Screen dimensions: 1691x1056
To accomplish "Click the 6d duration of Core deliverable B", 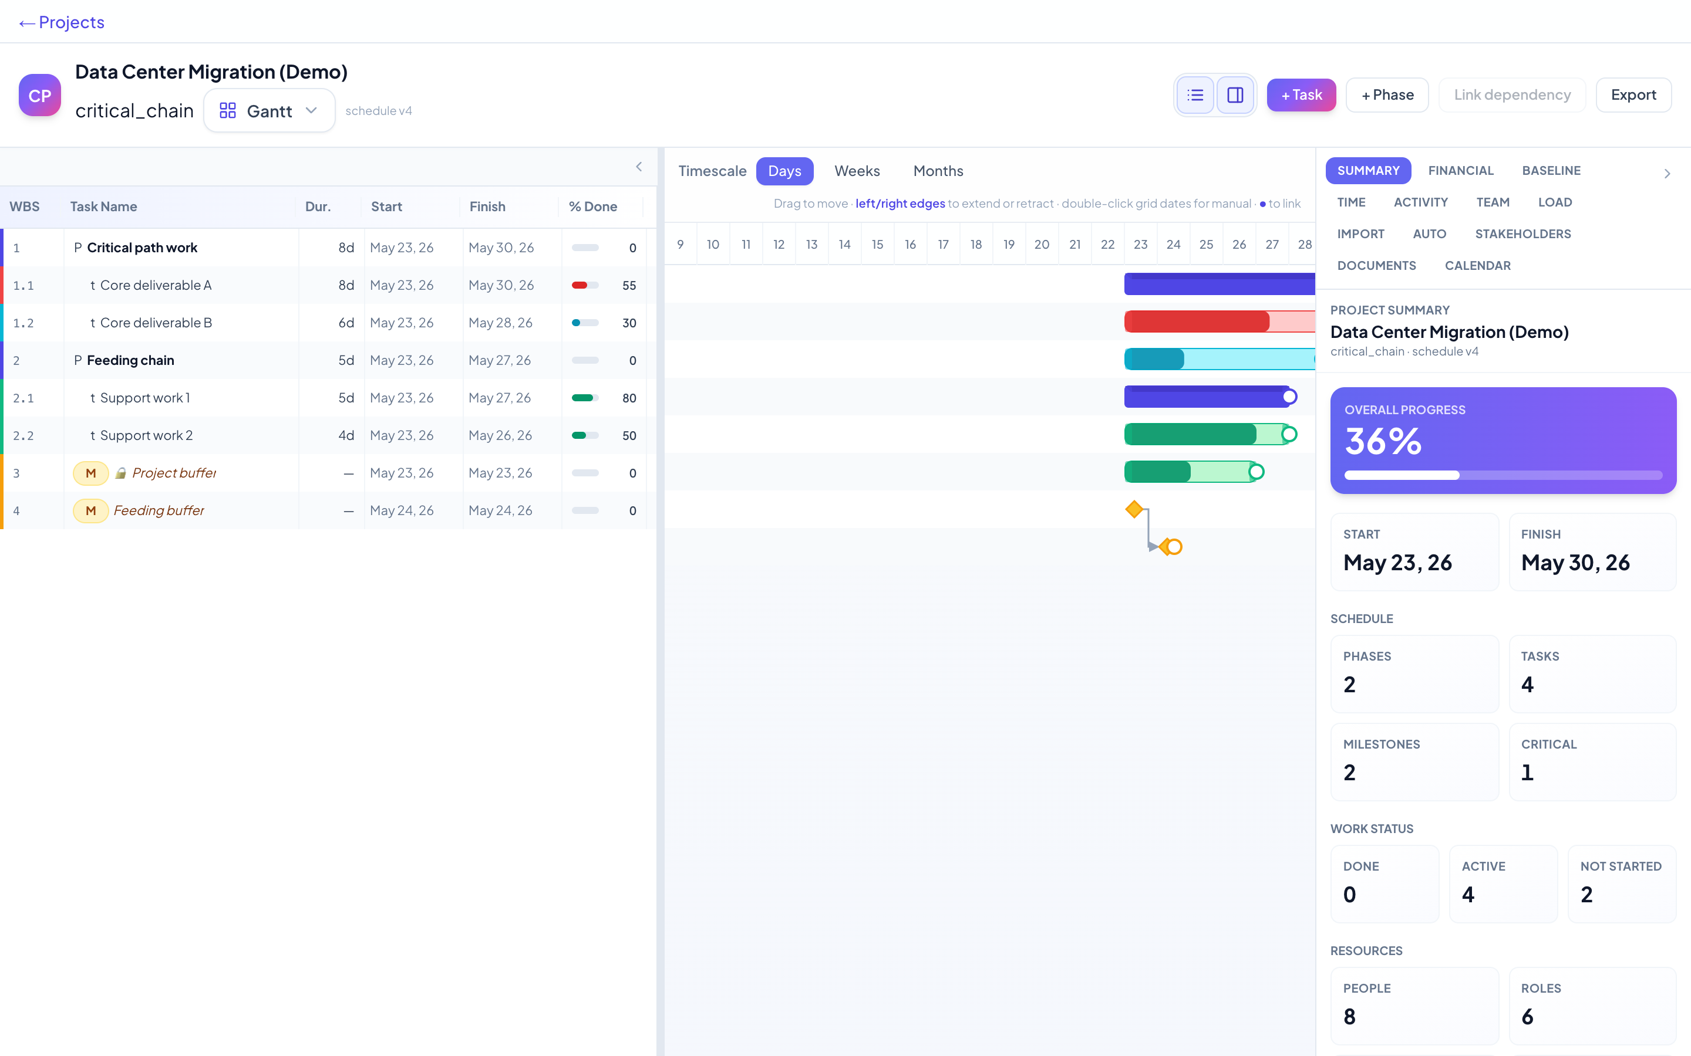I will (x=346, y=323).
